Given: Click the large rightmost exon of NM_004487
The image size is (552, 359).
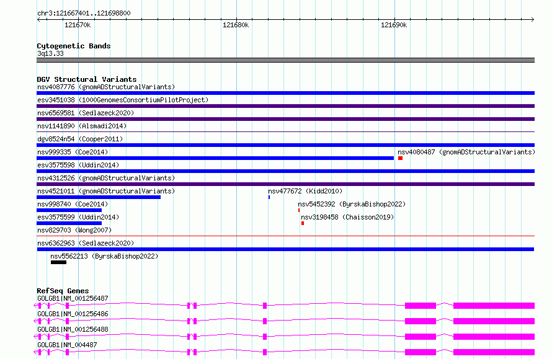Looking at the screenshot, I should [494, 352].
